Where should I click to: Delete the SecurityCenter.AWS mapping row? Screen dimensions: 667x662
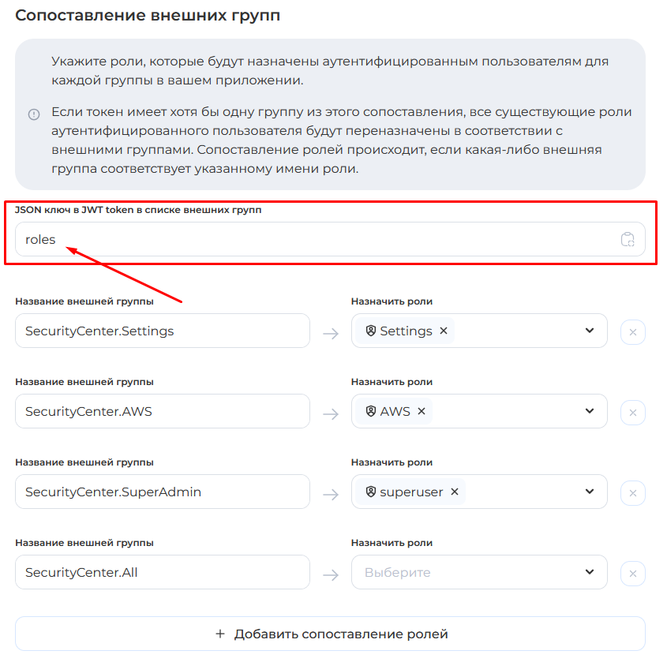[632, 413]
